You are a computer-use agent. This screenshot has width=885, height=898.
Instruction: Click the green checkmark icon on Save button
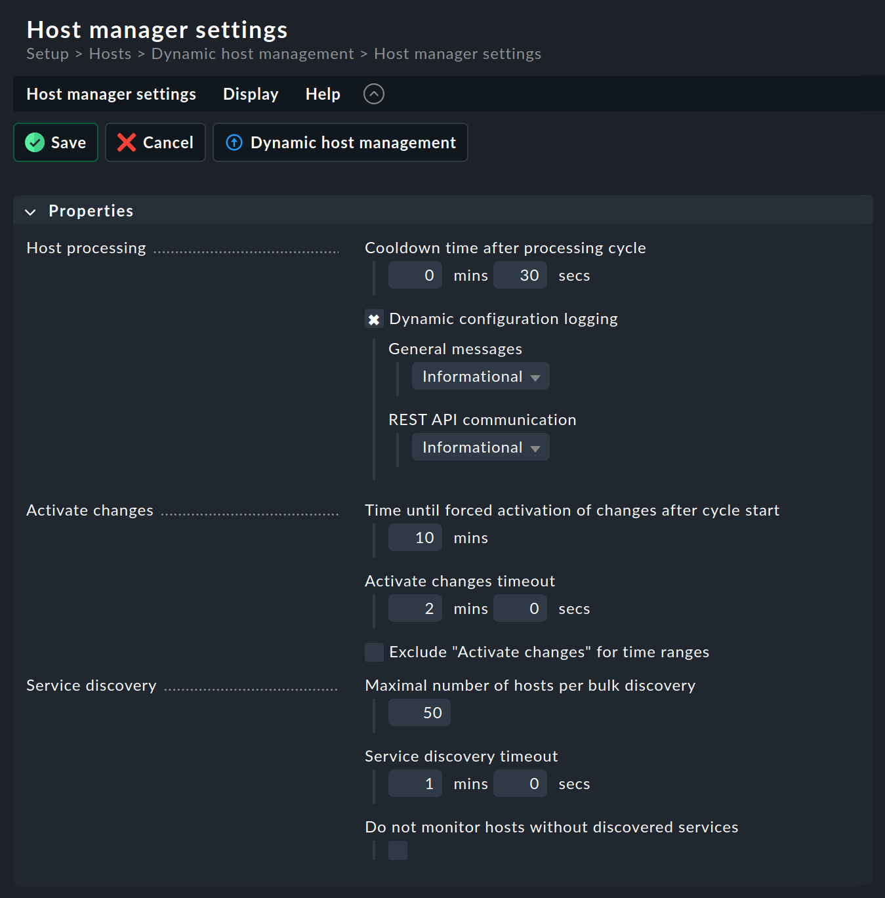point(34,142)
